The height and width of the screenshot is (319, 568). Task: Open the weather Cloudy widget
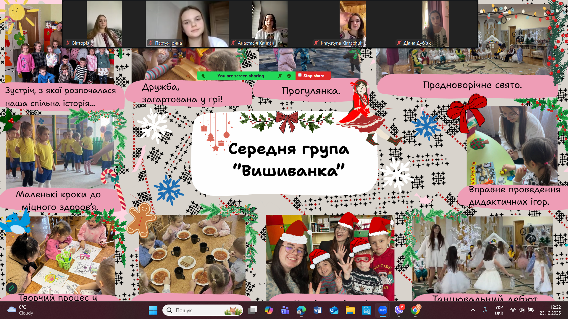[x=21, y=310]
